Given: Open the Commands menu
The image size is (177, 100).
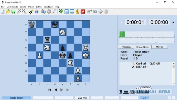Looking at the screenshot, I should pos(12,7).
